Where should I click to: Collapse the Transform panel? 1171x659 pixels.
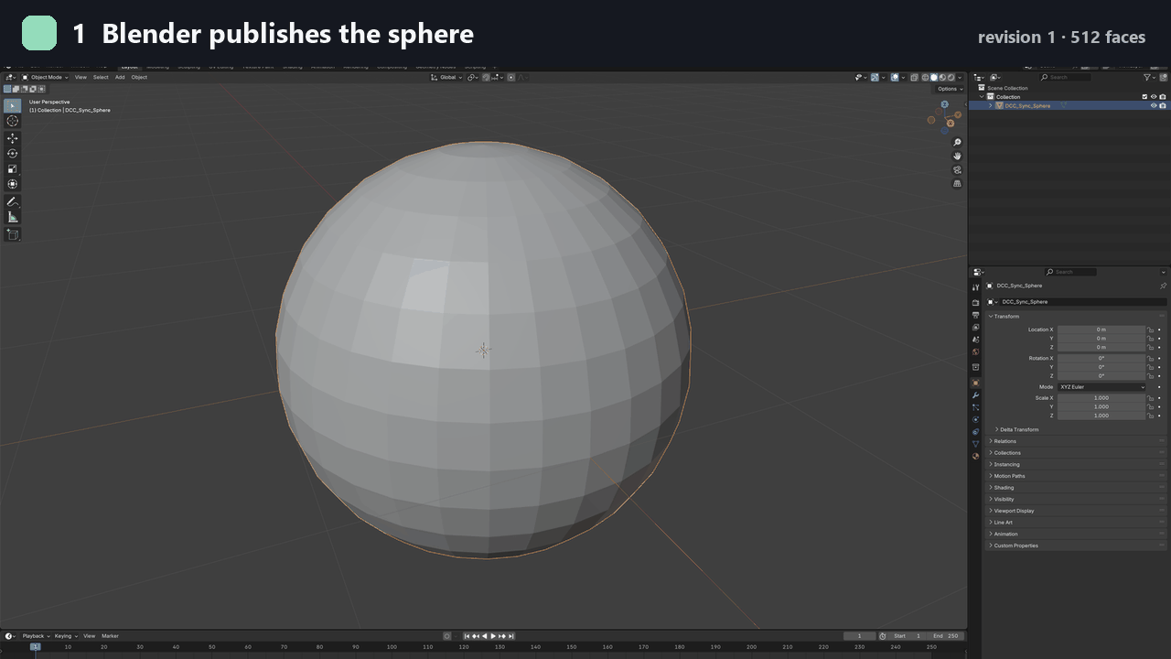coord(1004,317)
